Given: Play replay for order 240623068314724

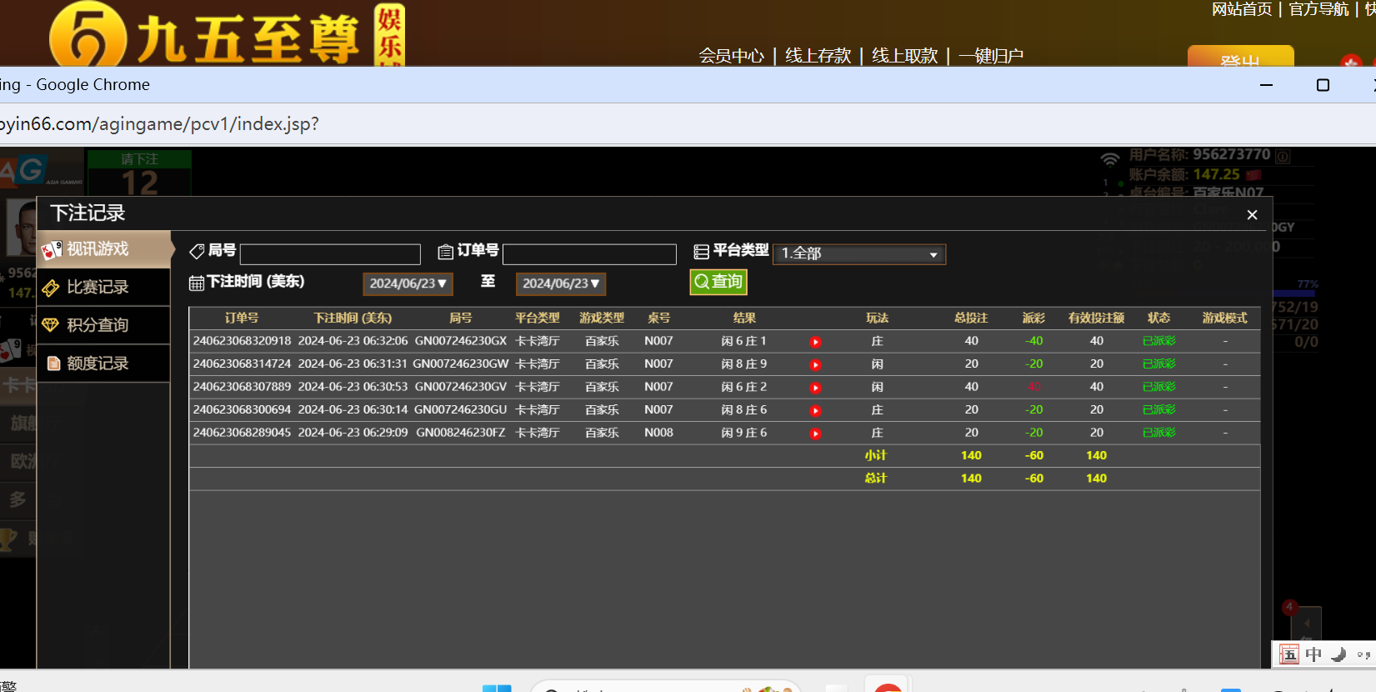Looking at the screenshot, I should [x=815, y=365].
